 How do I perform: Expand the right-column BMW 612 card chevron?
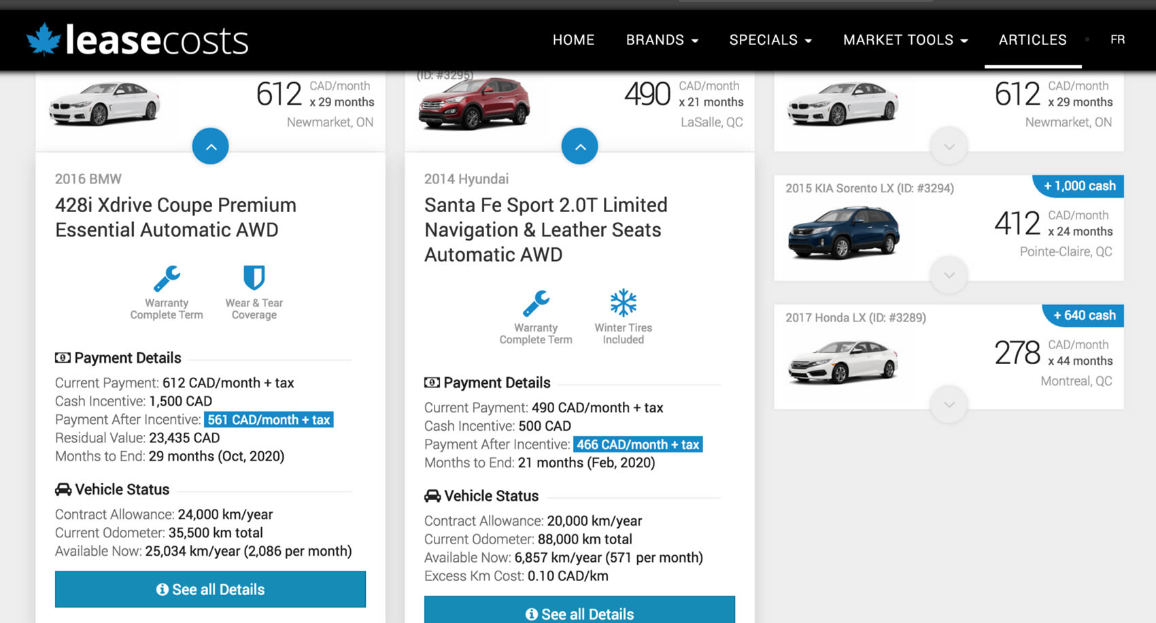point(949,146)
